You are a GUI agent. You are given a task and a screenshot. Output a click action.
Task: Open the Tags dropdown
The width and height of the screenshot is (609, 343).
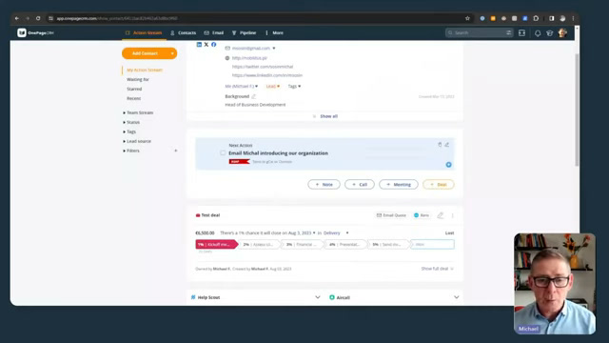[294, 87]
